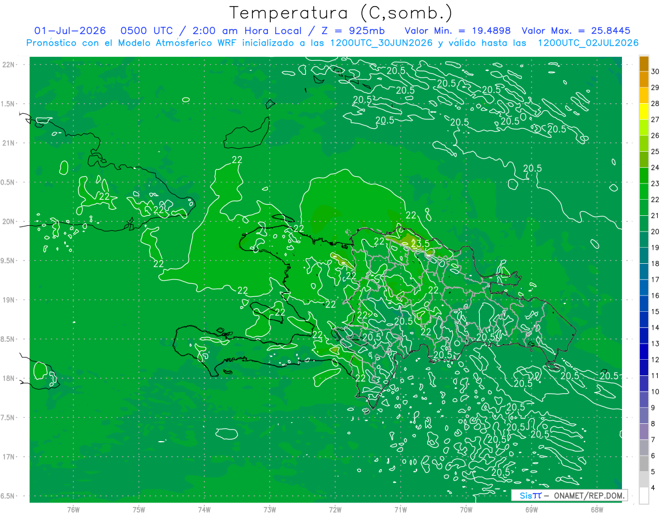Click the "75W" longitude axis label
The width and height of the screenshot is (670, 517).
pyautogui.click(x=139, y=509)
